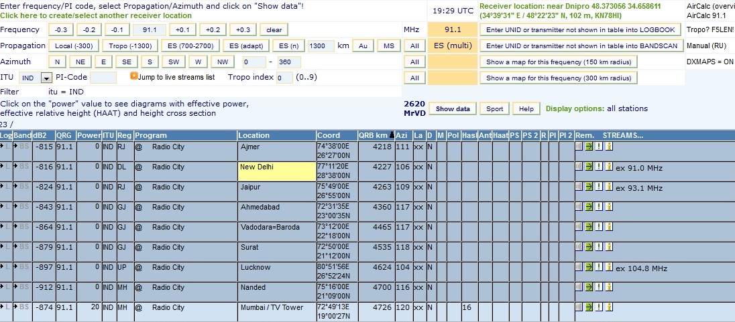Click the green arrow icon in the Mumbai row
This screenshot has height=322, width=735.
589,307
